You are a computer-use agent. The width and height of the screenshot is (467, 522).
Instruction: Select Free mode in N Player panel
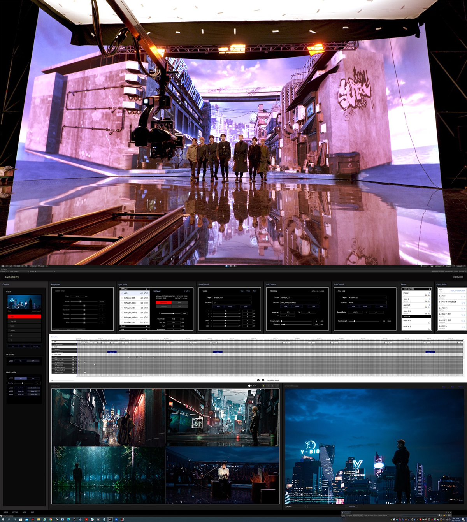pos(180,302)
